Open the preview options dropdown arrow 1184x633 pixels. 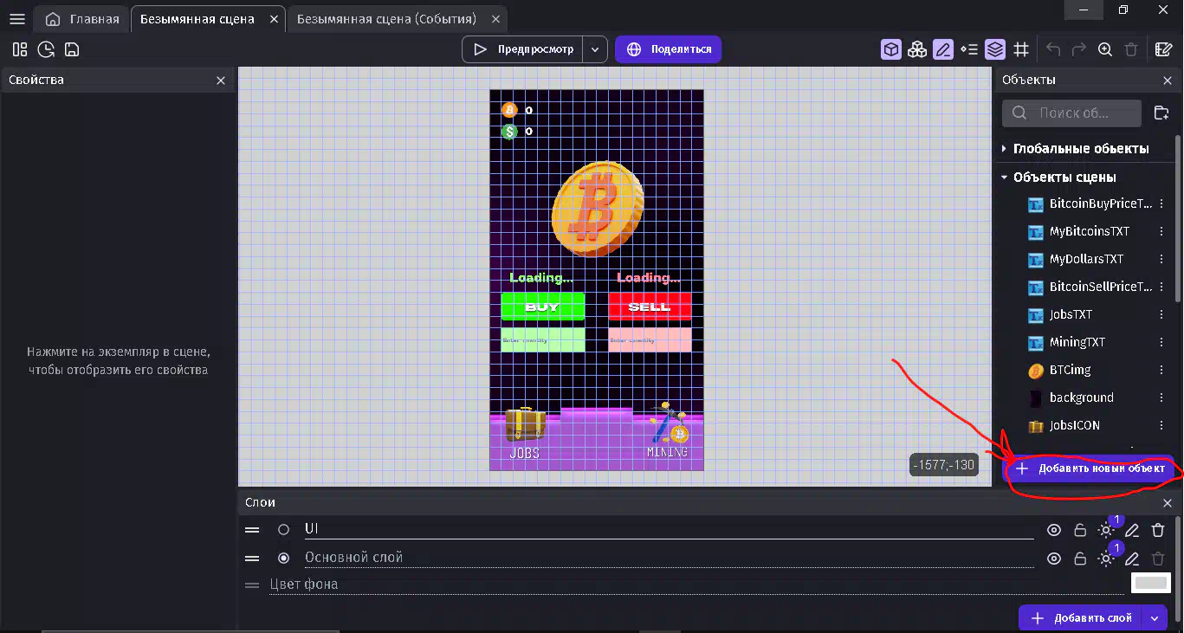click(595, 49)
